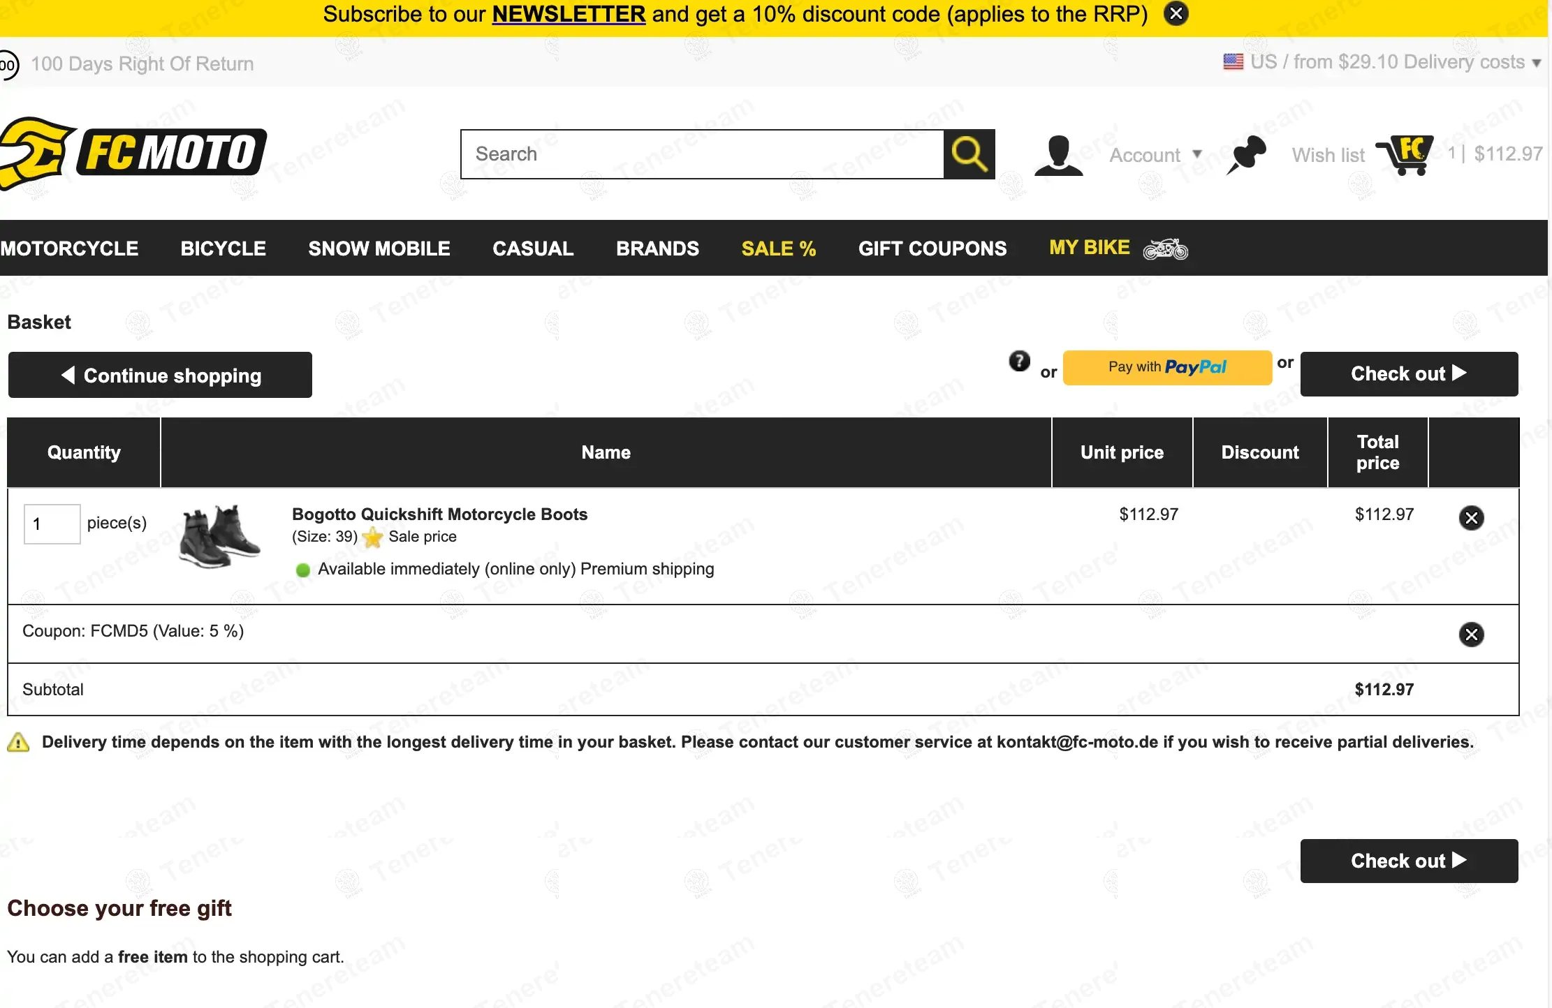1552x1008 pixels.
Task: Click the Coupon: FCMD5 text
Action: 133,631
